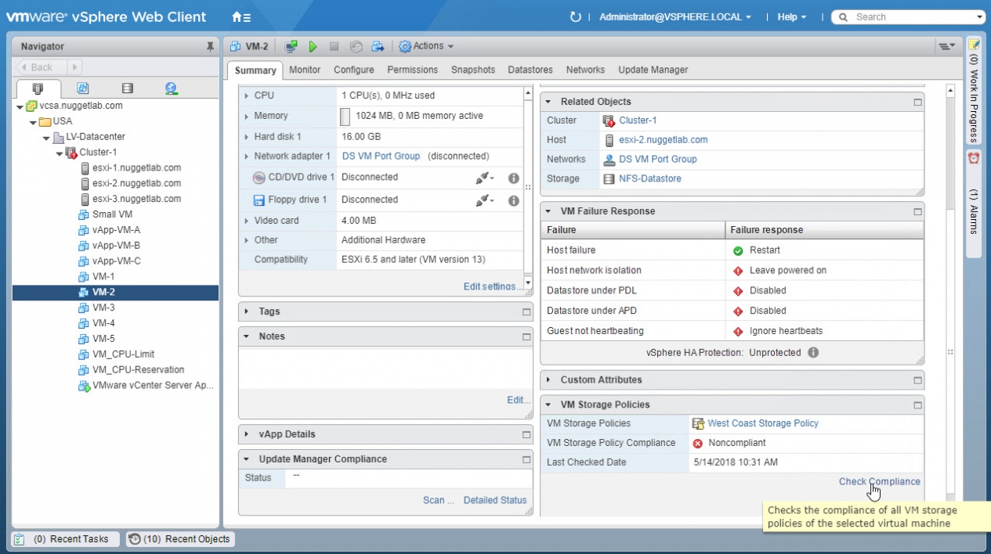Switch to the VMs and Templates navigator view
991x554 pixels.
click(82, 88)
